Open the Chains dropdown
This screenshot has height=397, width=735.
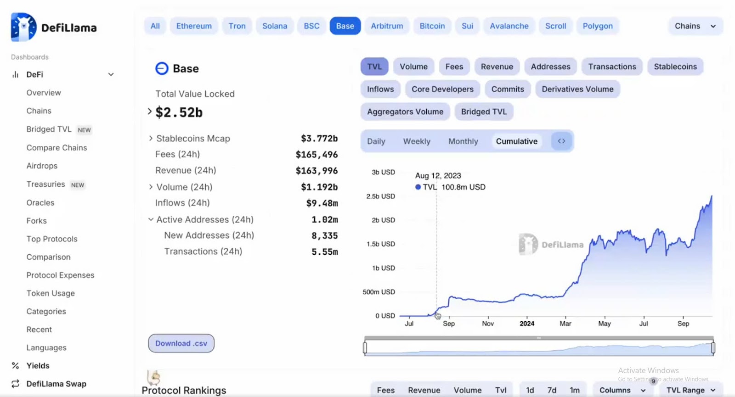695,26
